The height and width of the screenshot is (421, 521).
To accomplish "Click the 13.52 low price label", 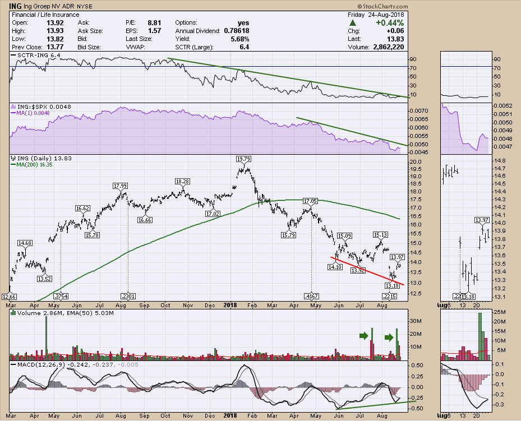I will [x=44, y=279].
